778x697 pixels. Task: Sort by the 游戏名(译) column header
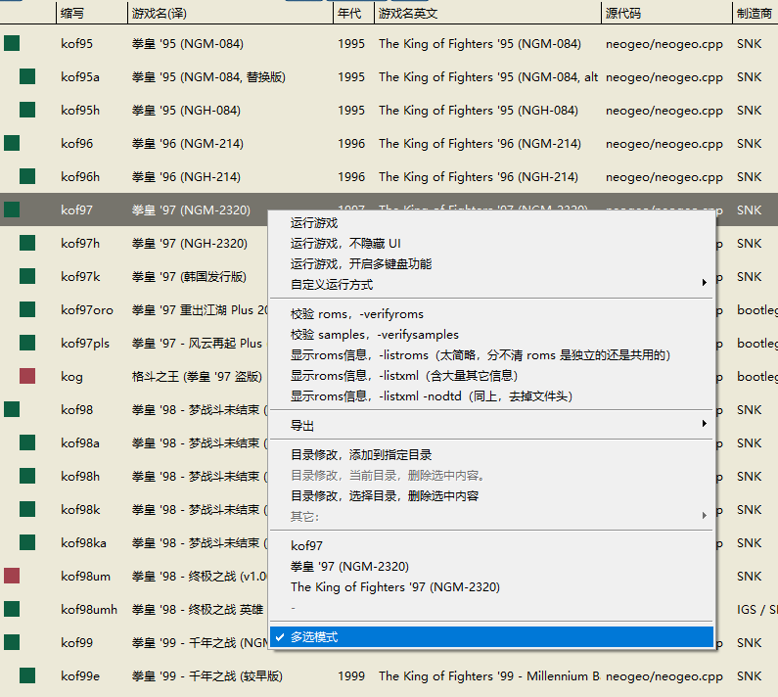(x=230, y=13)
